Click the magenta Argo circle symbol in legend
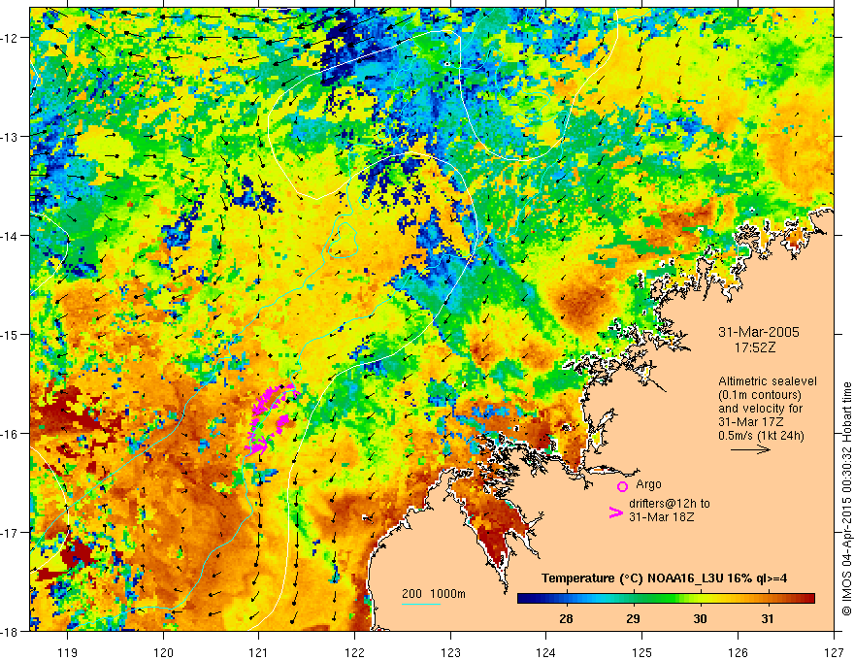 tap(622, 486)
